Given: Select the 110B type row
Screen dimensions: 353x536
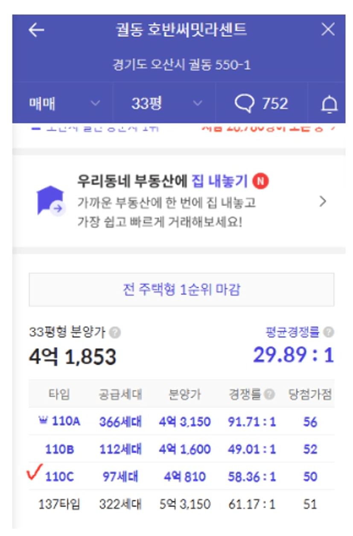Looking at the screenshot, I should 181,449.
